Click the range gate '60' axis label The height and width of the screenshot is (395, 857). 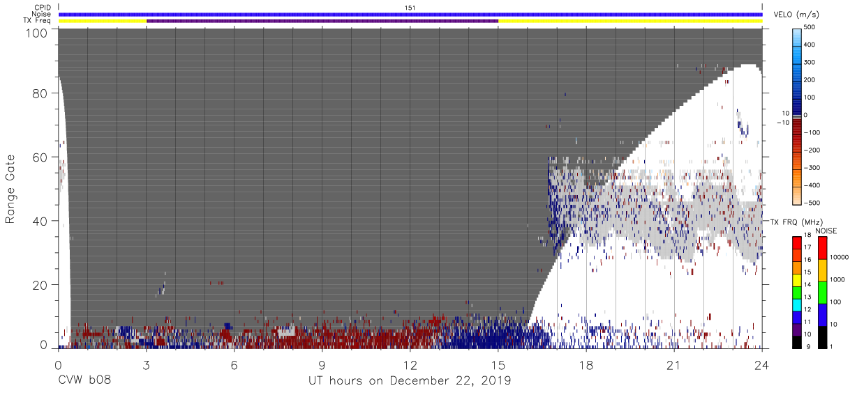pyautogui.click(x=40, y=157)
